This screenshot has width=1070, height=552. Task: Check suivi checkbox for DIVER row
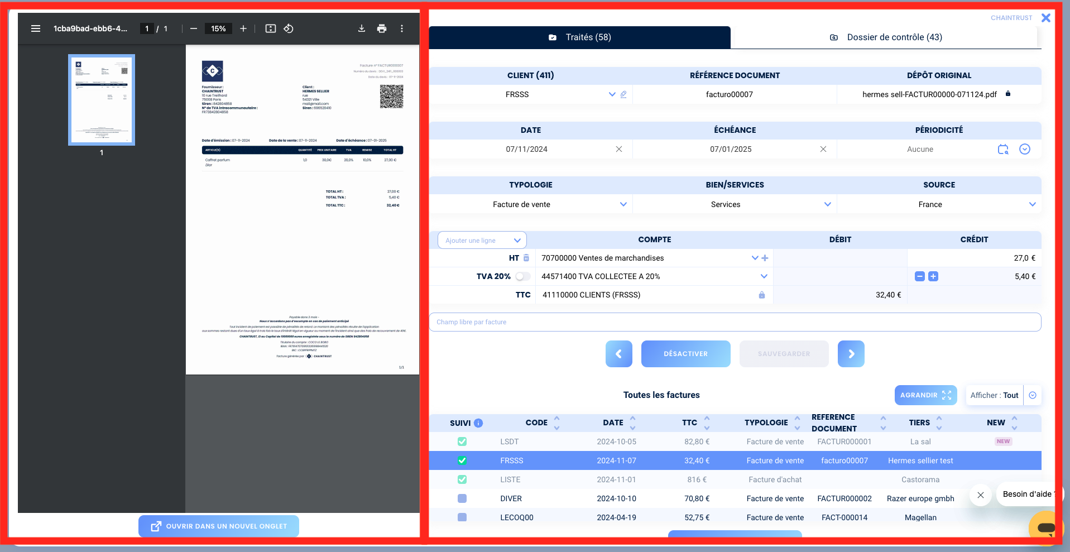(x=462, y=498)
